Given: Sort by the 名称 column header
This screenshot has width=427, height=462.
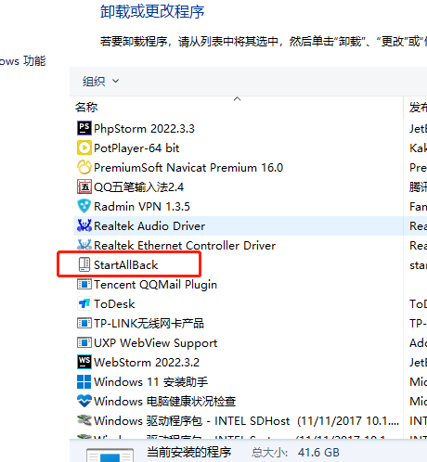Looking at the screenshot, I should click(86, 108).
